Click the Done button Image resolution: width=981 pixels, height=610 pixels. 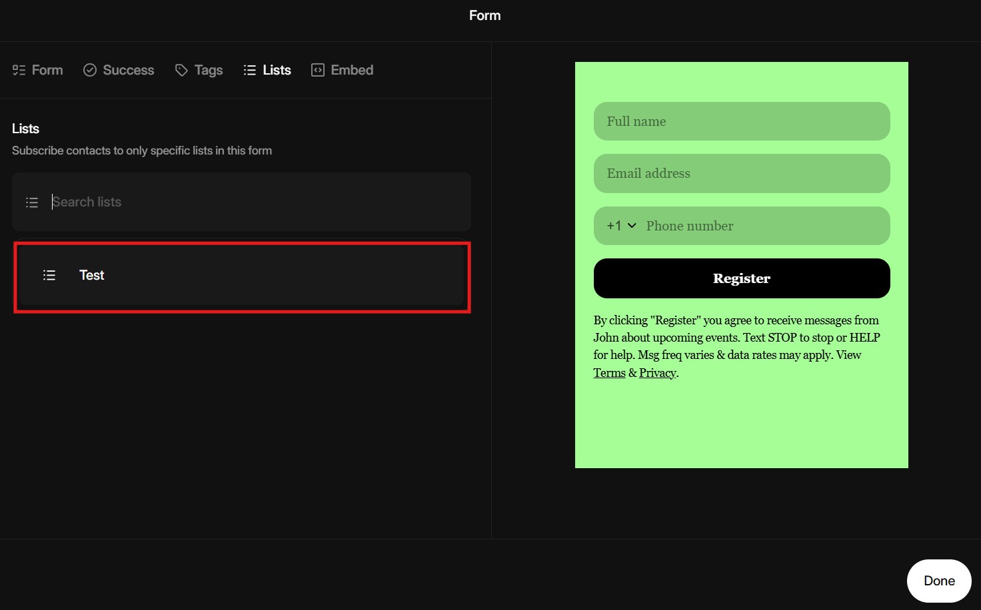938,581
